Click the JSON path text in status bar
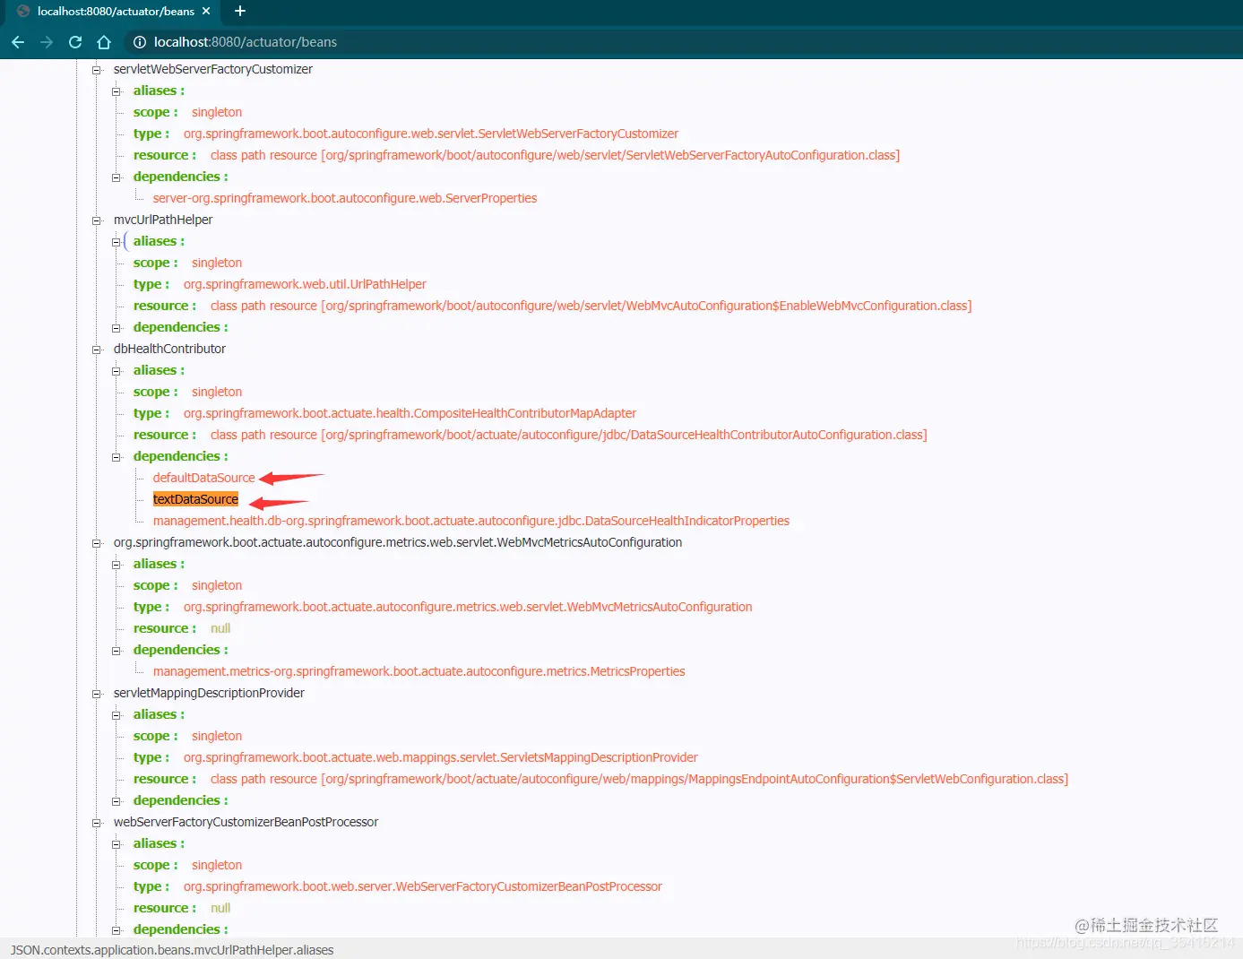Image resolution: width=1243 pixels, height=959 pixels. coord(172,950)
